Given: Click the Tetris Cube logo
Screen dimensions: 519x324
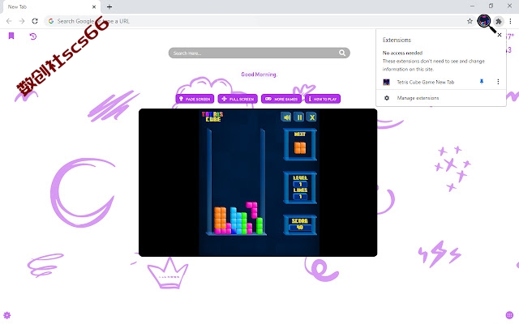Looking at the screenshot, I should pos(212,117).
